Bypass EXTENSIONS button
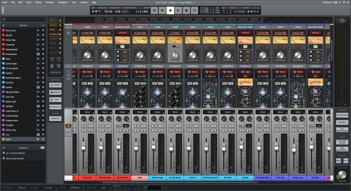This screenshot has width=351, height=191. click(342, 115)
